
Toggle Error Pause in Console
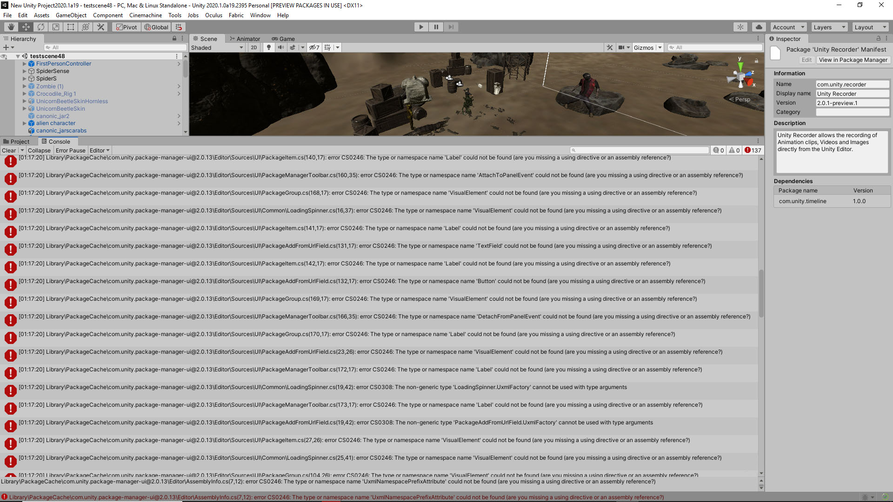click(70, 150)
